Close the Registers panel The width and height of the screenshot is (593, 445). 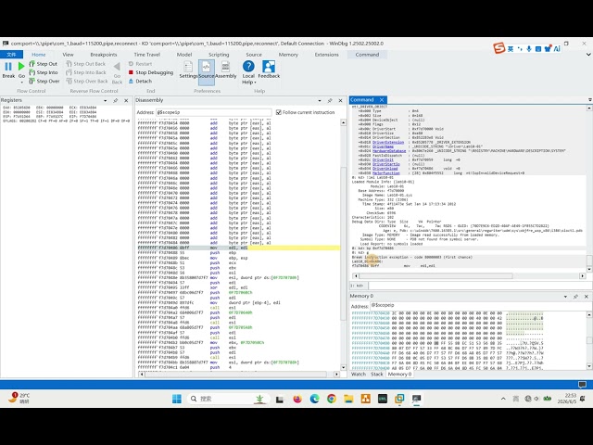click(126, 101)
